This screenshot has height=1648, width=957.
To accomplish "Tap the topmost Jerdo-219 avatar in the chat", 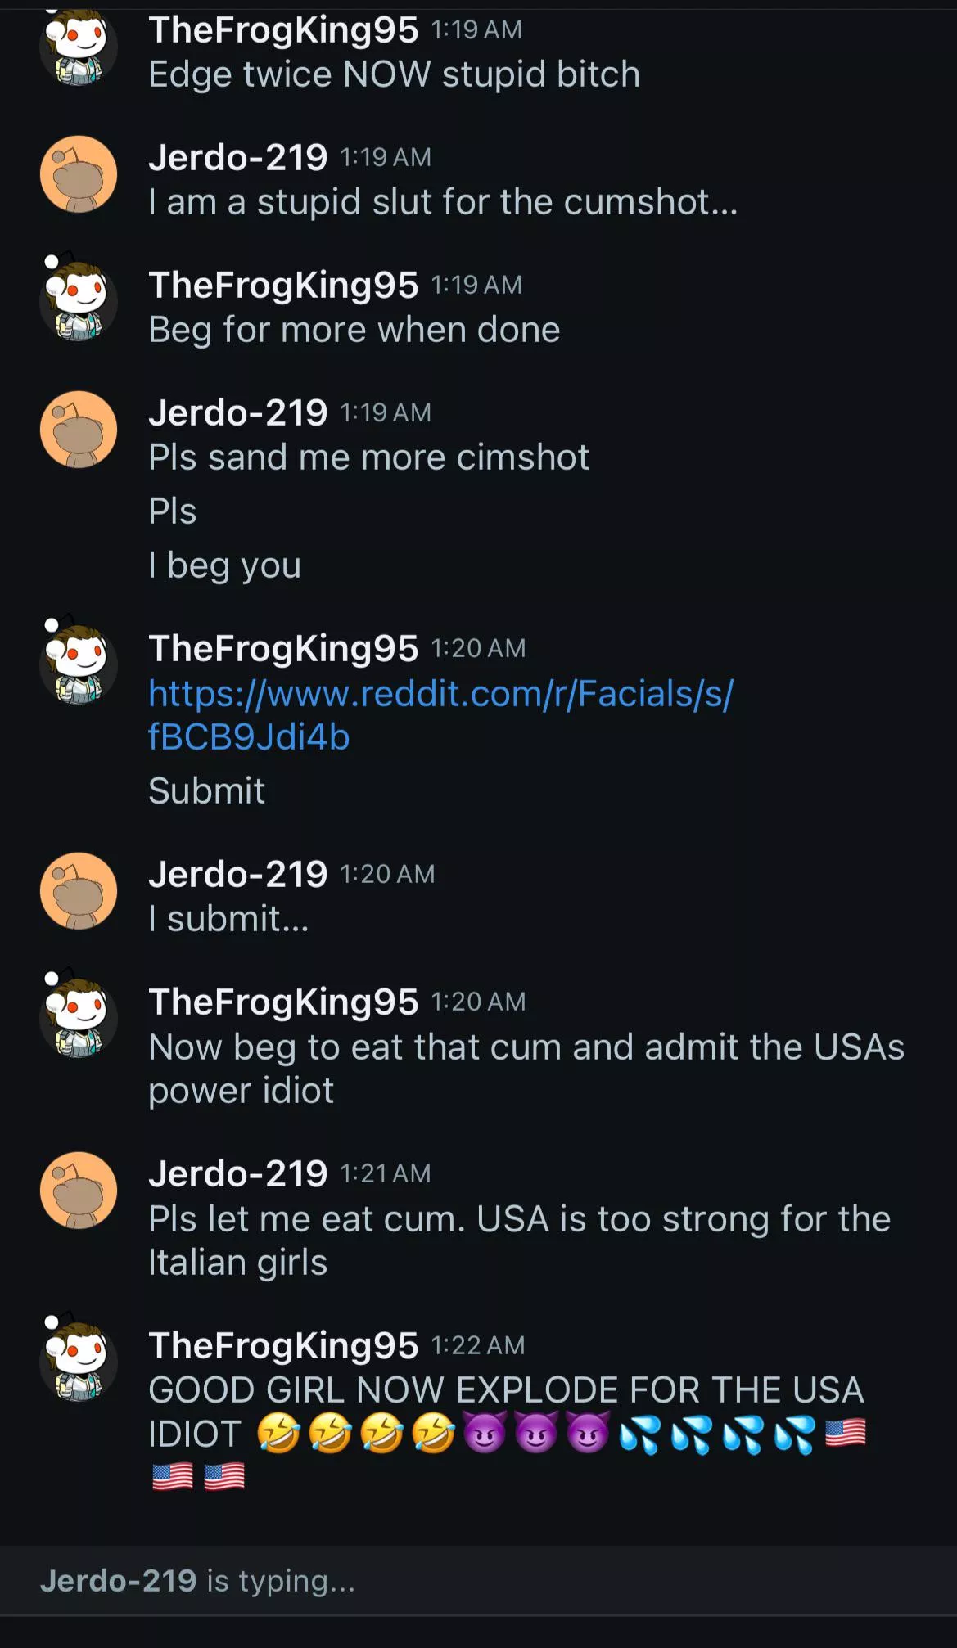I will pyautogui.click(x=79, y=174).
